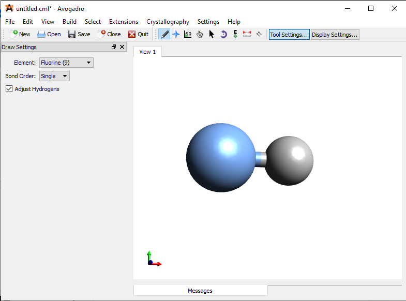Select the Manipulate hand tool

pyautogui.click(x=200, y=34)
